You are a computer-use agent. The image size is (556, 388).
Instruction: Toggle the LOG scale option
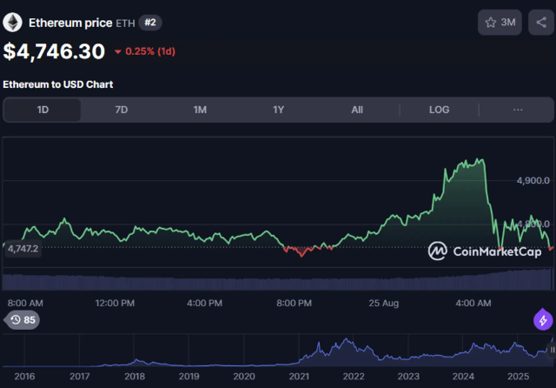click(439, 110)
